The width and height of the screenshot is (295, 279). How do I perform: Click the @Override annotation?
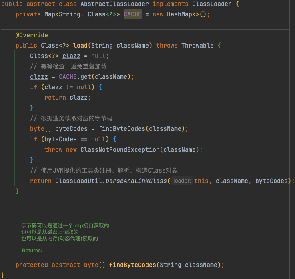point(32,35)
